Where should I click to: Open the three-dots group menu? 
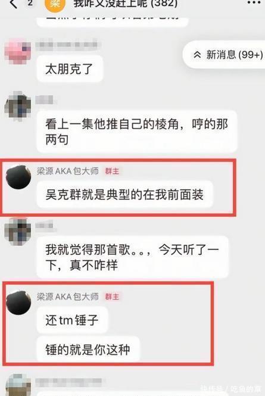(x=254, y=3)
